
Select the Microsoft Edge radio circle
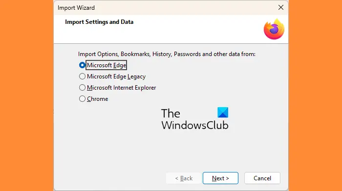point(82,65)
